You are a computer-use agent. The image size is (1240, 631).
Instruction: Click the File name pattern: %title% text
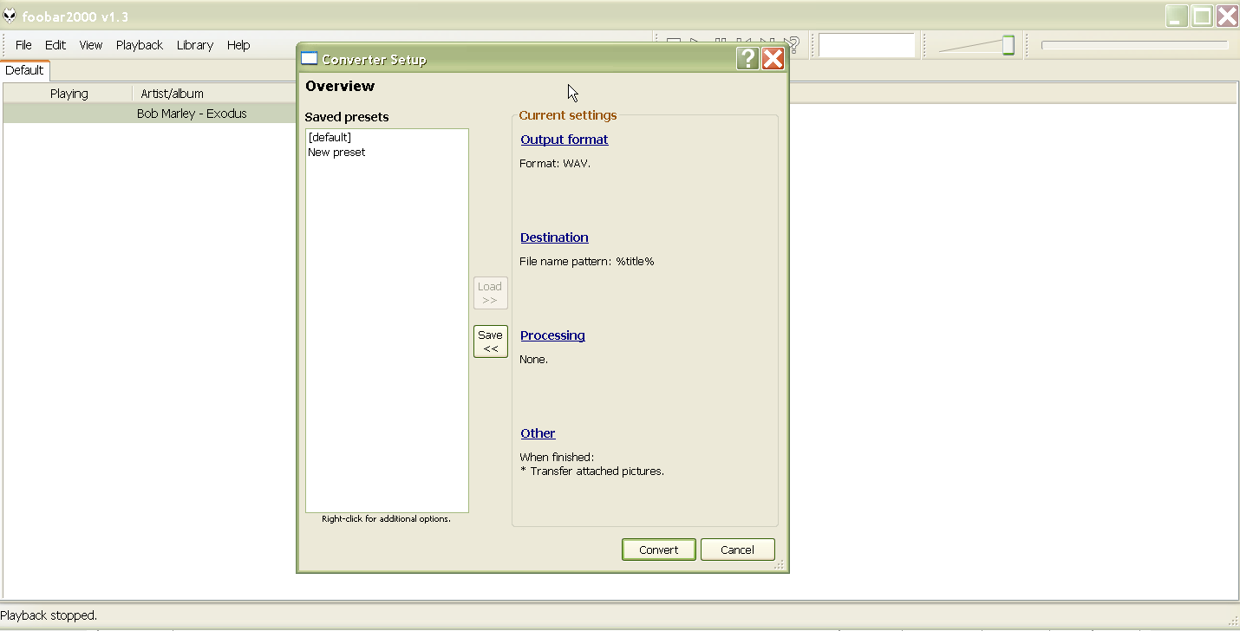[x=587, y=261]
